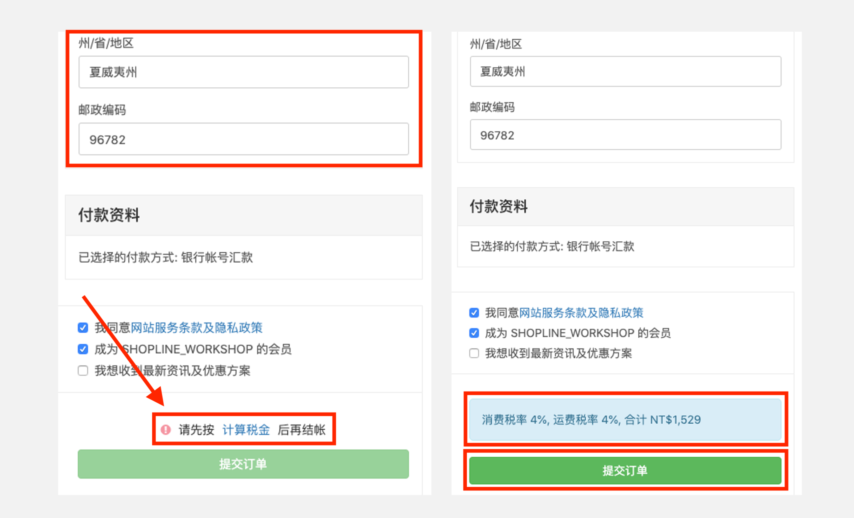
Task: Click left 已选择的付款方式: 银行帐号汇款 text
Action: [x=165, y=257]
